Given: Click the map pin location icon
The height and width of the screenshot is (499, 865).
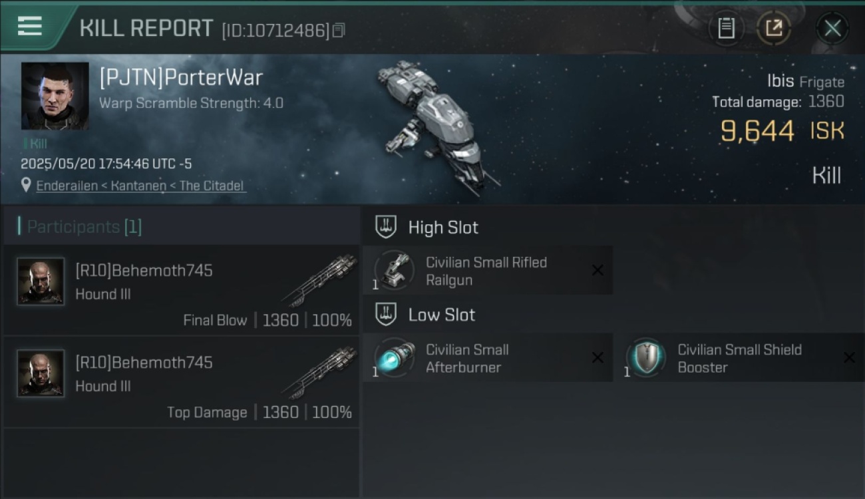Looking at the screenshot, I should click(26, 185).
